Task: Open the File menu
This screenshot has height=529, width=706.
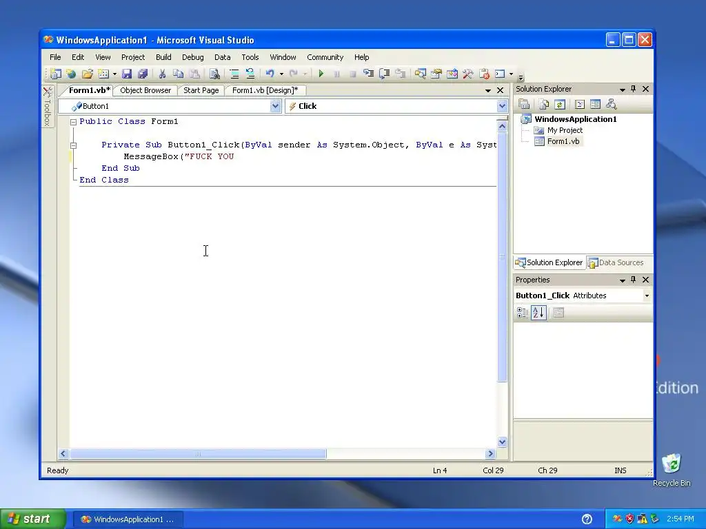Action: [55, 57]
